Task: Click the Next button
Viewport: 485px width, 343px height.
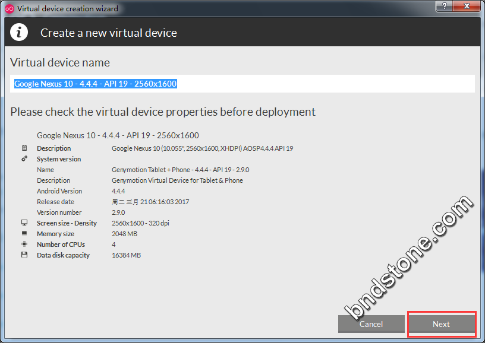Action: [441, 324]
